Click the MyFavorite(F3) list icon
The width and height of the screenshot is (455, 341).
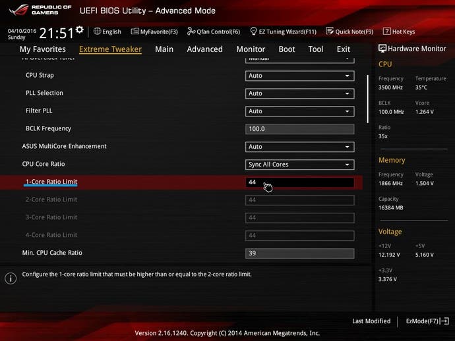click(135, 32)
